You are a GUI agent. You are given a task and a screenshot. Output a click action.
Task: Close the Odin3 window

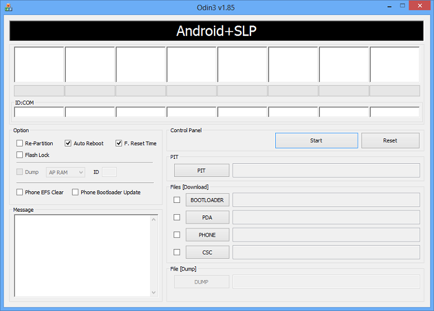pos(420,6)
